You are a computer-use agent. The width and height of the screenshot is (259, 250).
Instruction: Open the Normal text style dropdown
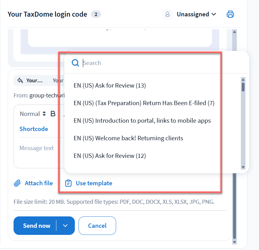click(x=33, y=114)
